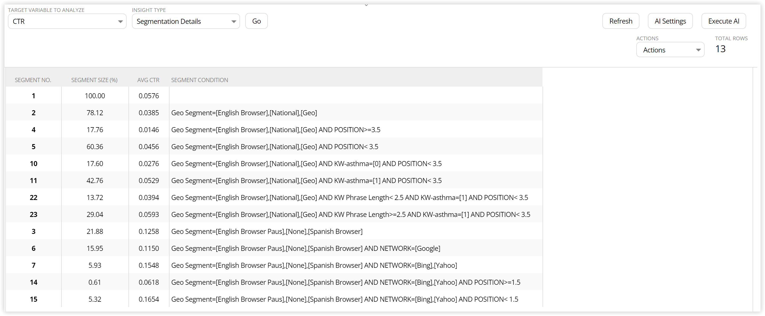Click the 42.76 segment size value
Image resolution: width=765 pixels, height=316 pixels.
point(95,180)
